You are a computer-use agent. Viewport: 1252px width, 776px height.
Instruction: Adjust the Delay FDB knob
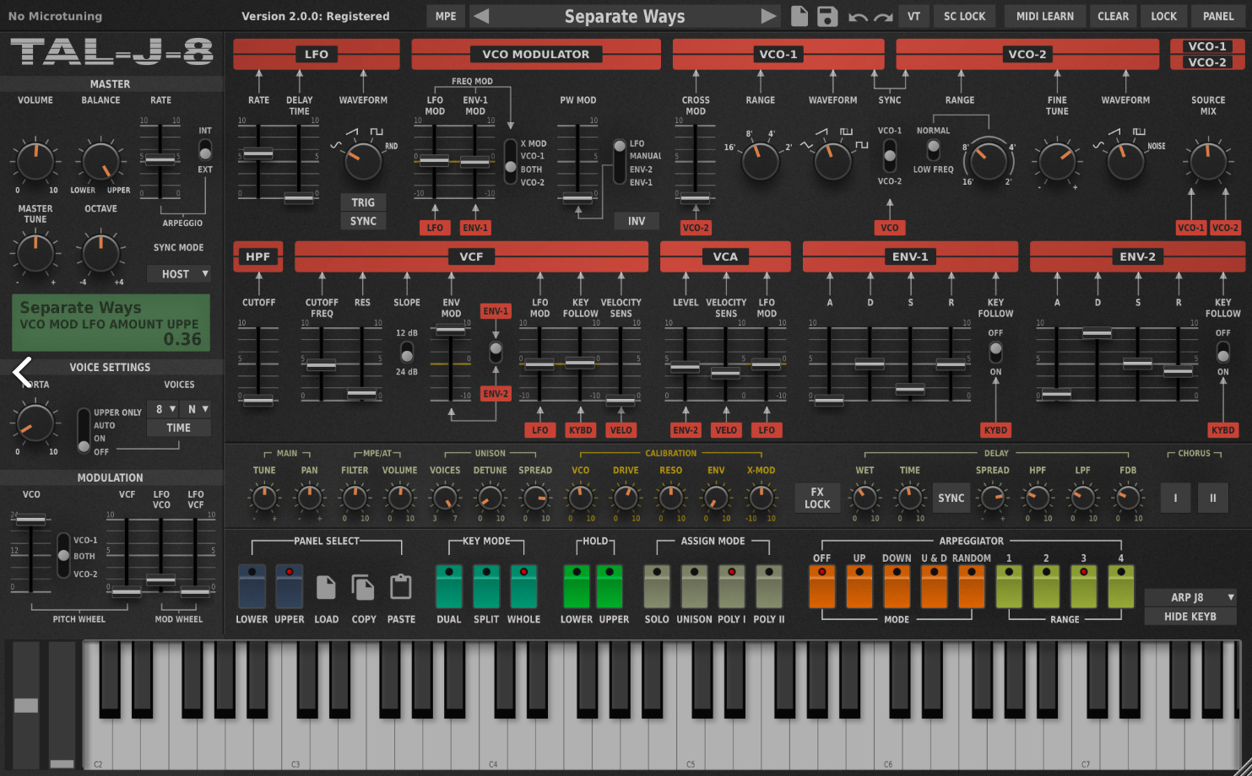point(1128,498)
